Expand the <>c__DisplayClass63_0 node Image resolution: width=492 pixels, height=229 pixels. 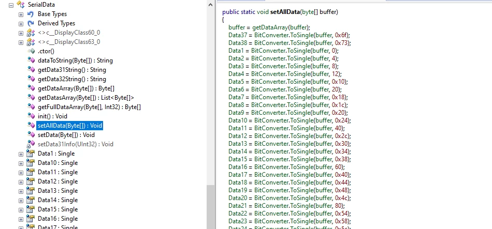[21, 42]
